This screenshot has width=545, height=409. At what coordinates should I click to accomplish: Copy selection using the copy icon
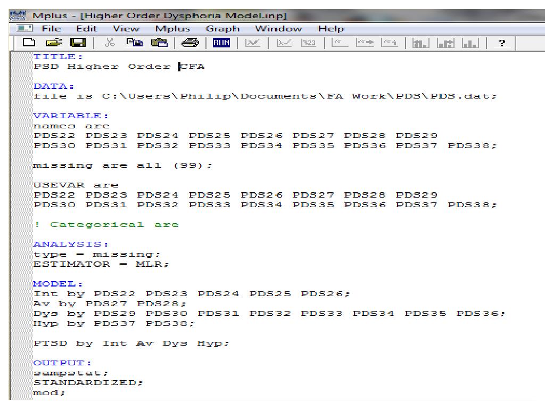point(135,43)
